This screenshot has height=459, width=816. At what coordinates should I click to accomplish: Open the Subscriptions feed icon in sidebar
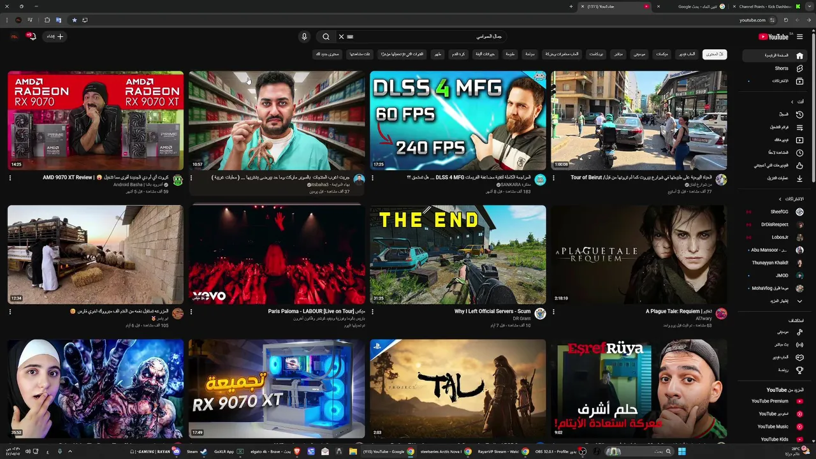799,81
